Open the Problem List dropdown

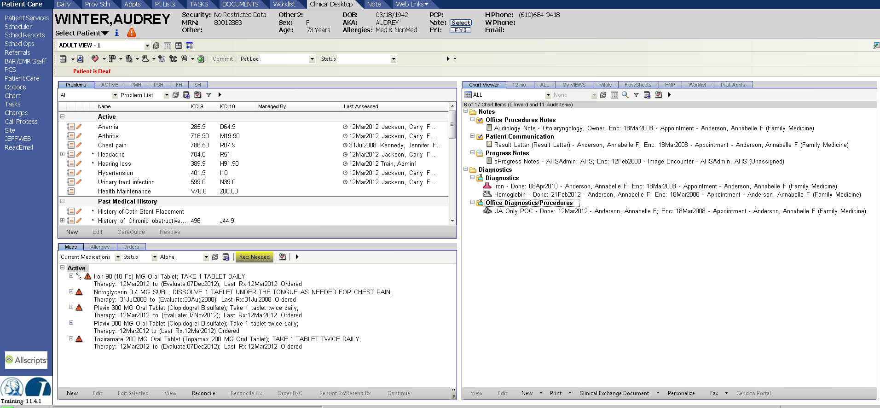[x=167, y=95]
